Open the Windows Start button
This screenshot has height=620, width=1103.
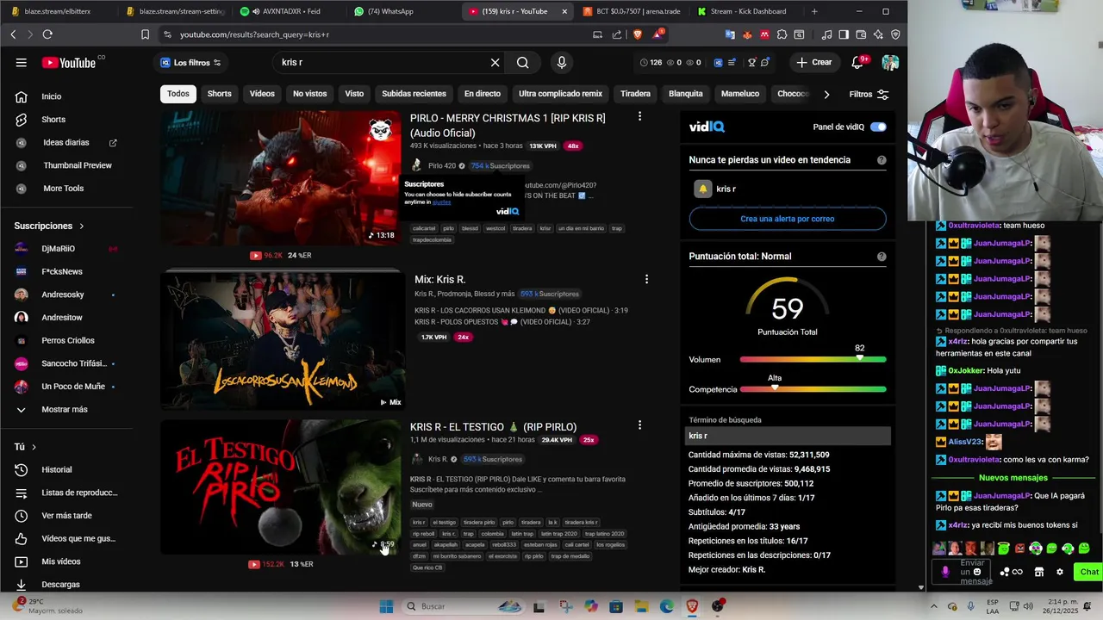click(x=386, y=606)
